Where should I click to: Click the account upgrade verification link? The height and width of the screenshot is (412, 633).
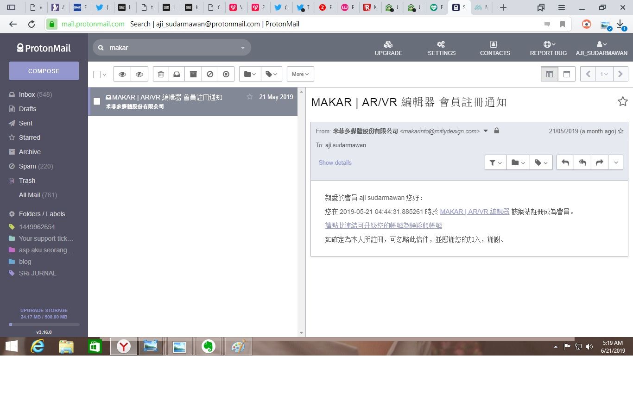[383, 225]
